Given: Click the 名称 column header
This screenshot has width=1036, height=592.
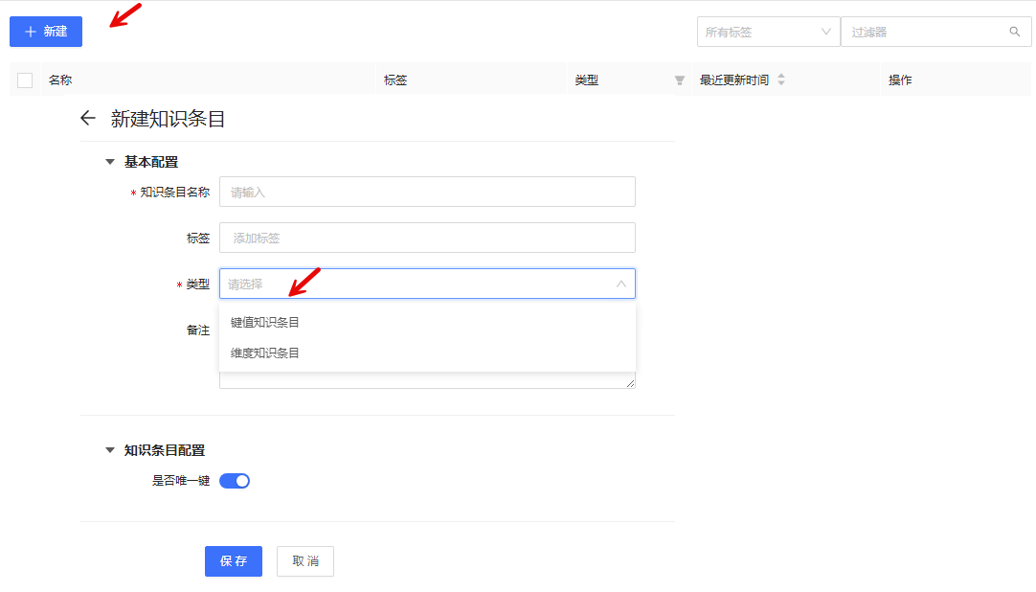Looking at the screenshot, I should [60, 80].
